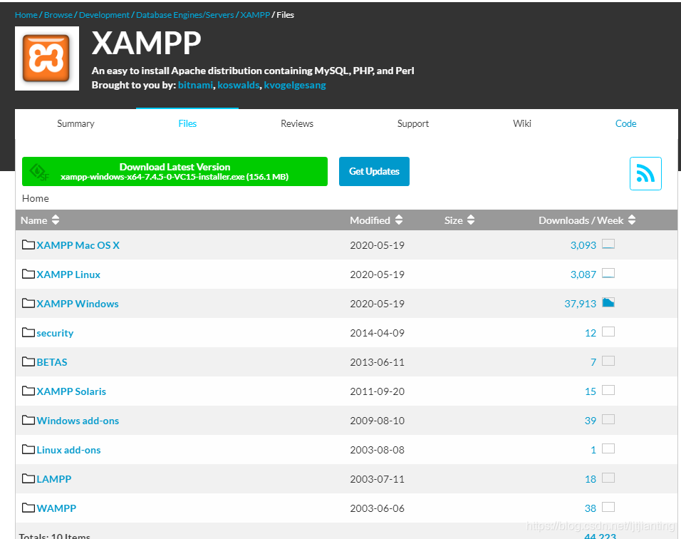The image size is (681, 539).
Task: Open the Linux add-ons folder link
Action: (x=68, y=449)
